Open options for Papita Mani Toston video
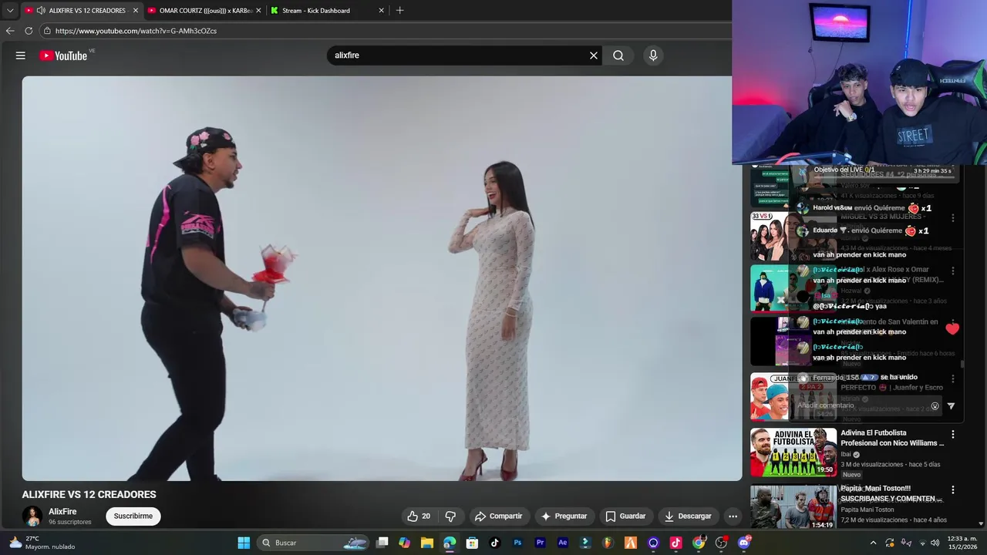Viewport: 987px width, 555px height. click(x=952, y=490)
